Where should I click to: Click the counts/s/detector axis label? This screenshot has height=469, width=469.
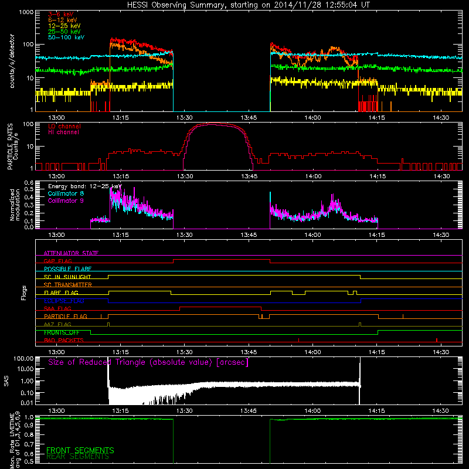tap(12, 61)
